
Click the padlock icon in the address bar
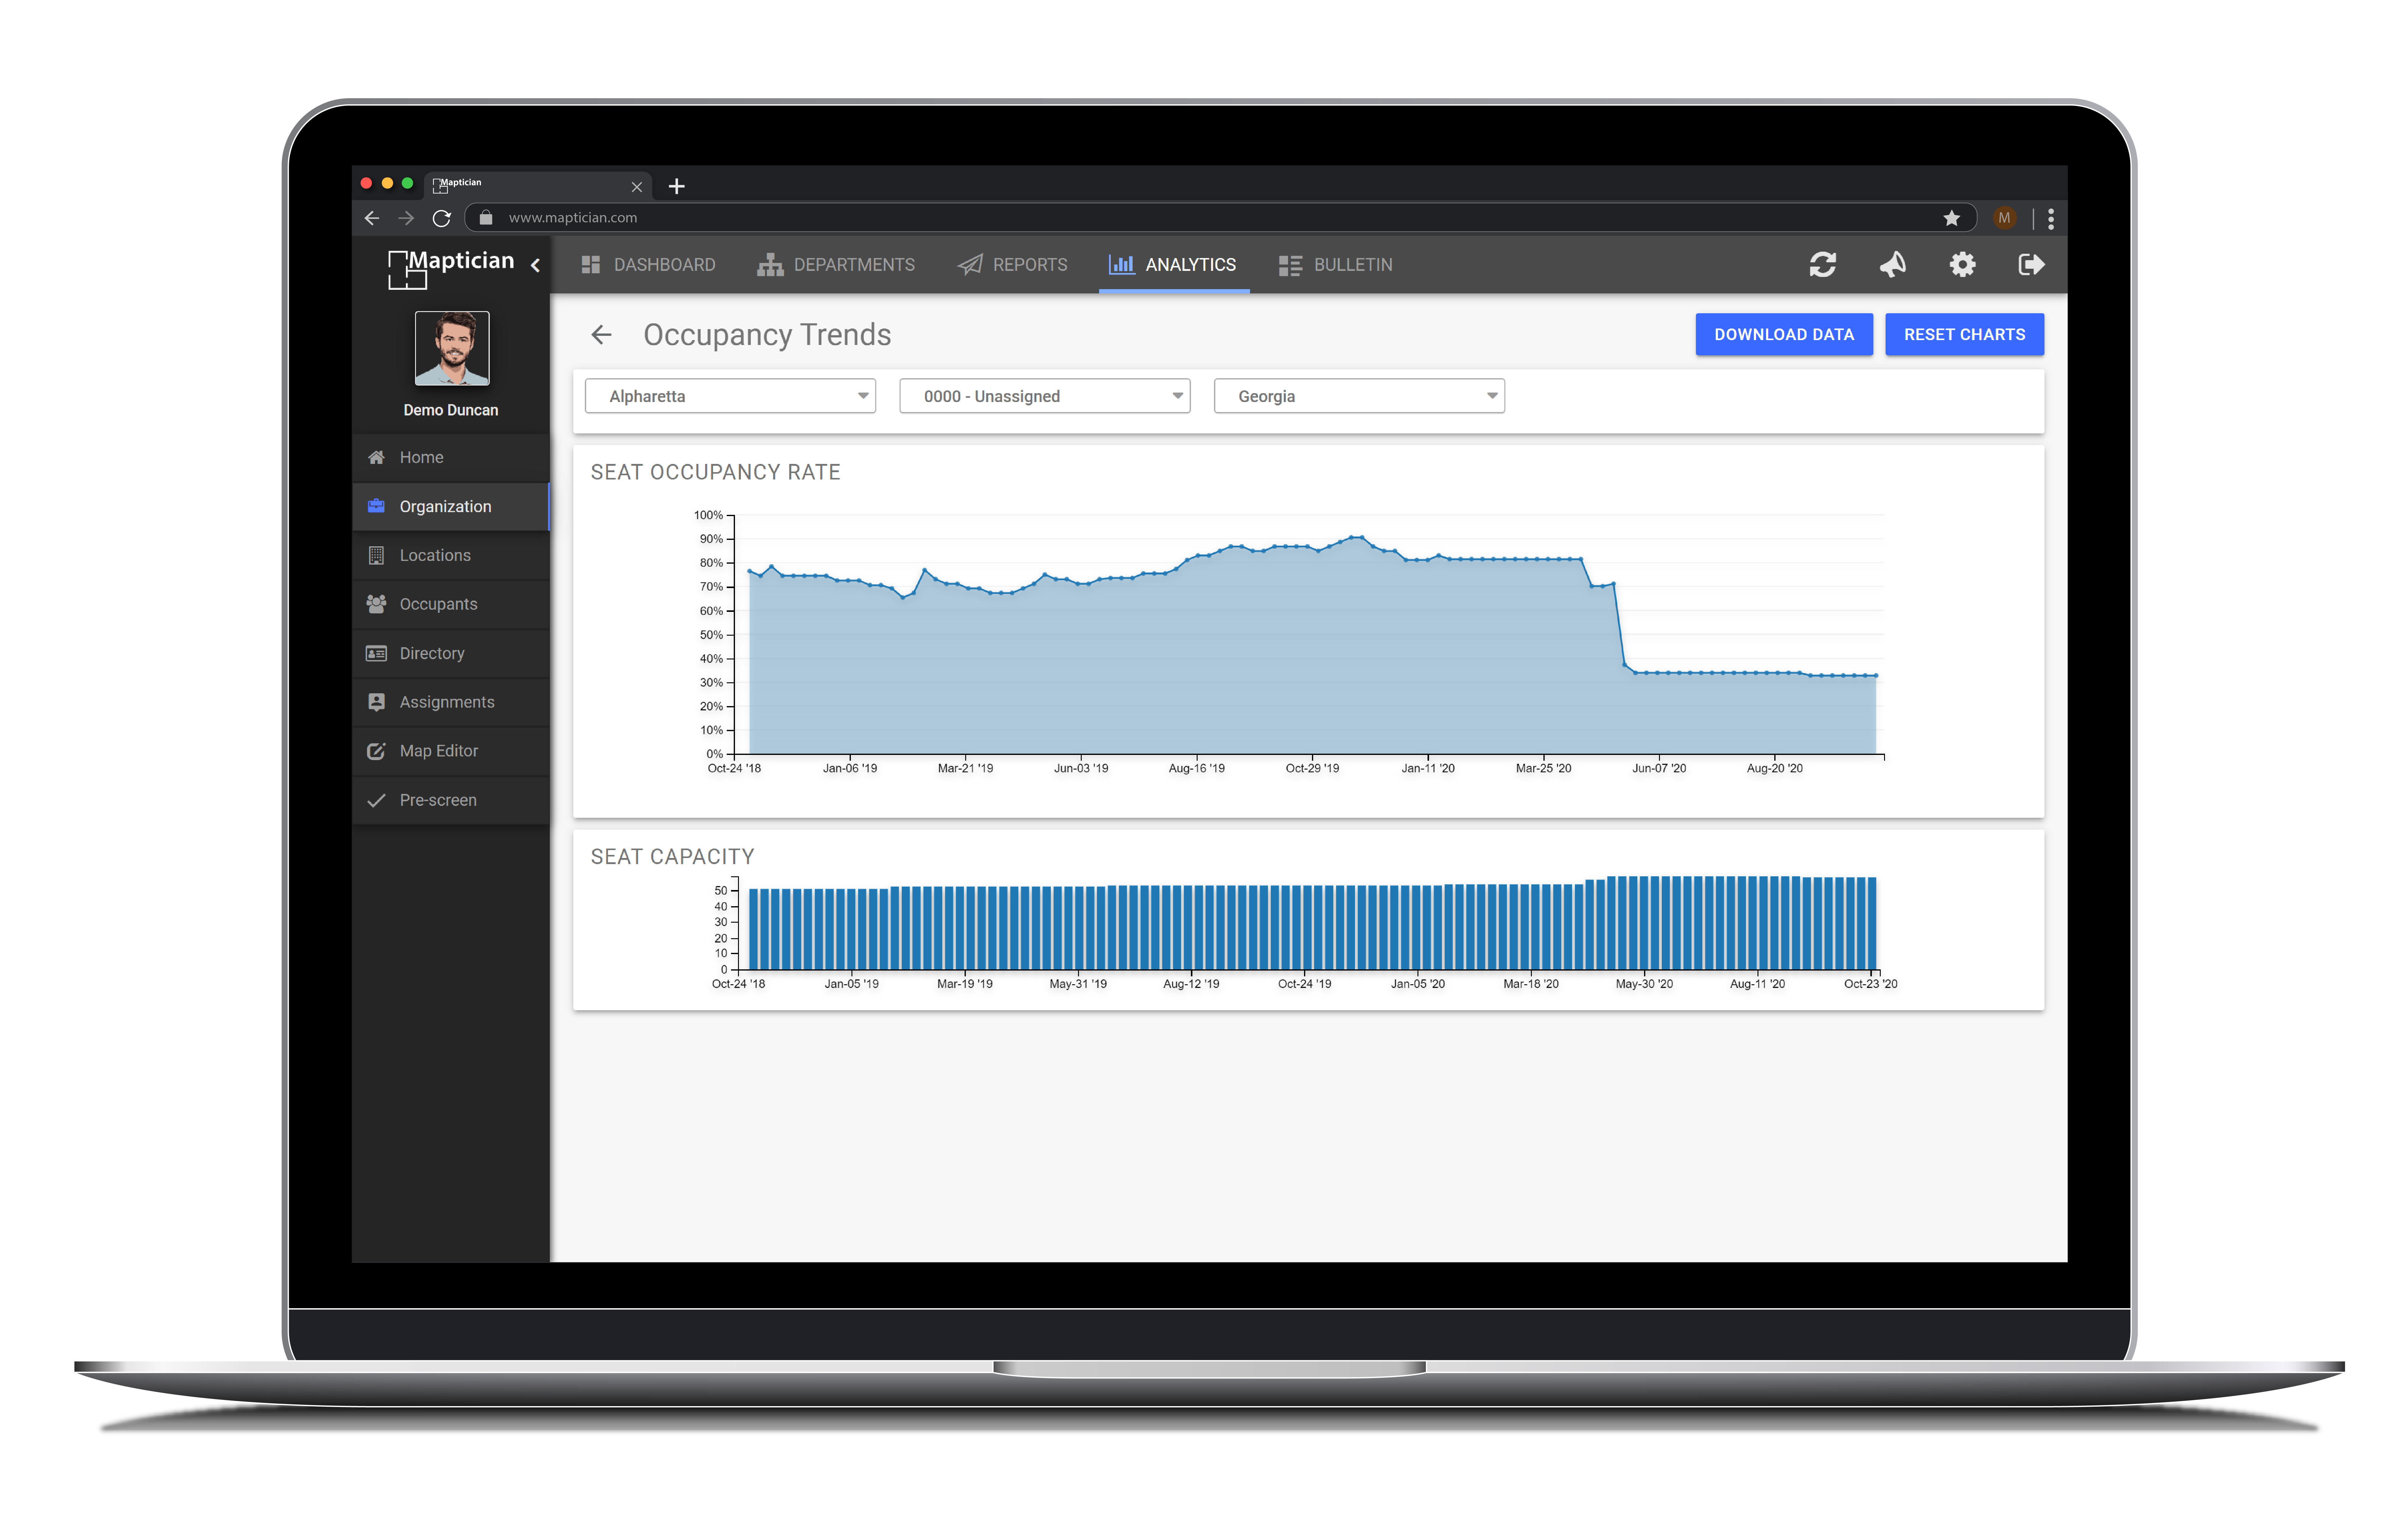coord(486,218)
